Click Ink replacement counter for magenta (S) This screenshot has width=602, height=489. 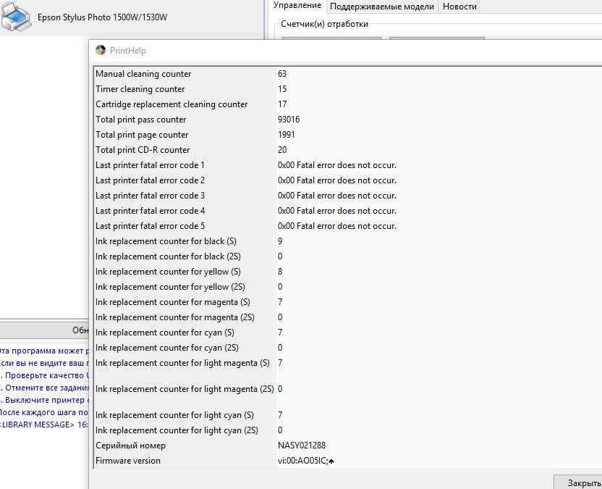click(x=173, y=302)
